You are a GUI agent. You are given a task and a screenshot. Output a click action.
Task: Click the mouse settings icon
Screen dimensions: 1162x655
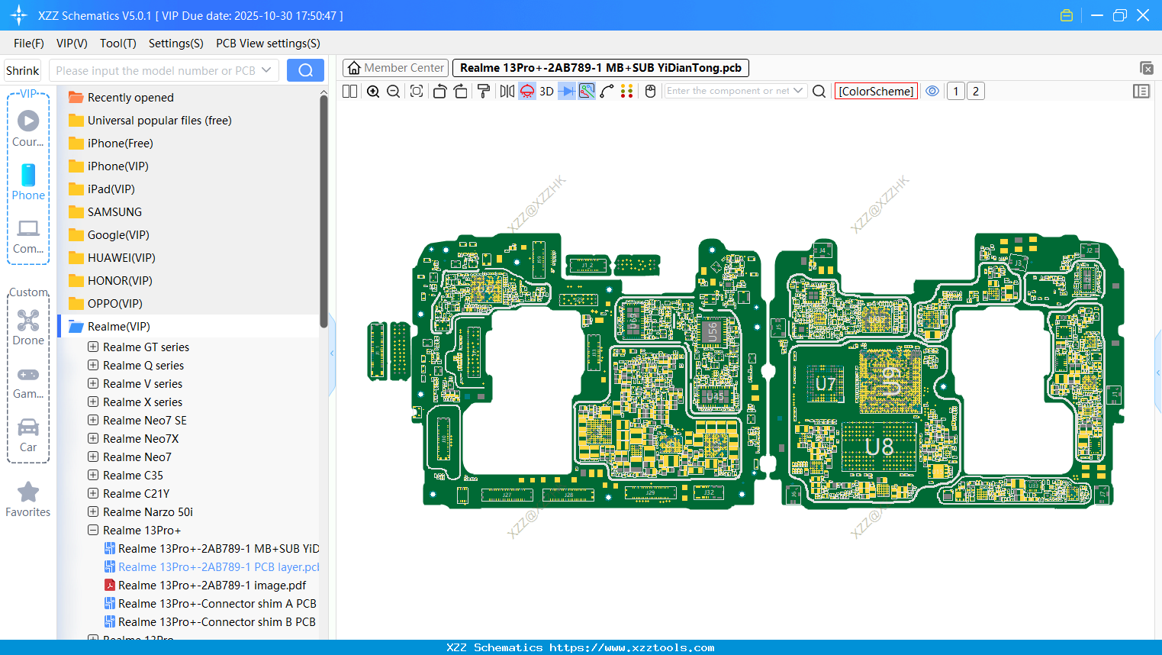click(x=651, y=91)
